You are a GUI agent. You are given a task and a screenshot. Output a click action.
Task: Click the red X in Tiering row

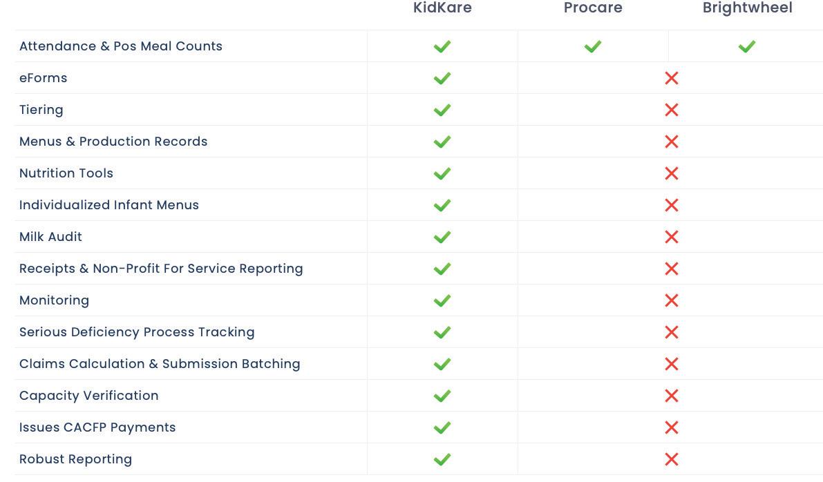[x=671, y=110]
